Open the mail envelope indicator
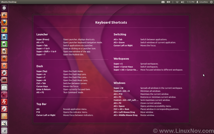The width and height of the screenshot is (214, 134). click(x=163, y=2)
